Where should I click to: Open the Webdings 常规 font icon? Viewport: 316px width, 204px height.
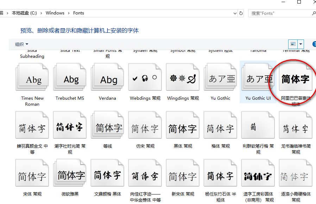145,79
